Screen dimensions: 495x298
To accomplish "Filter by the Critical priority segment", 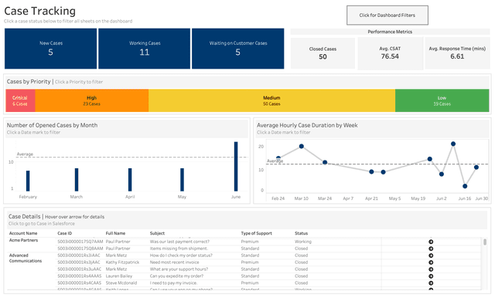I will pos(20,100).
